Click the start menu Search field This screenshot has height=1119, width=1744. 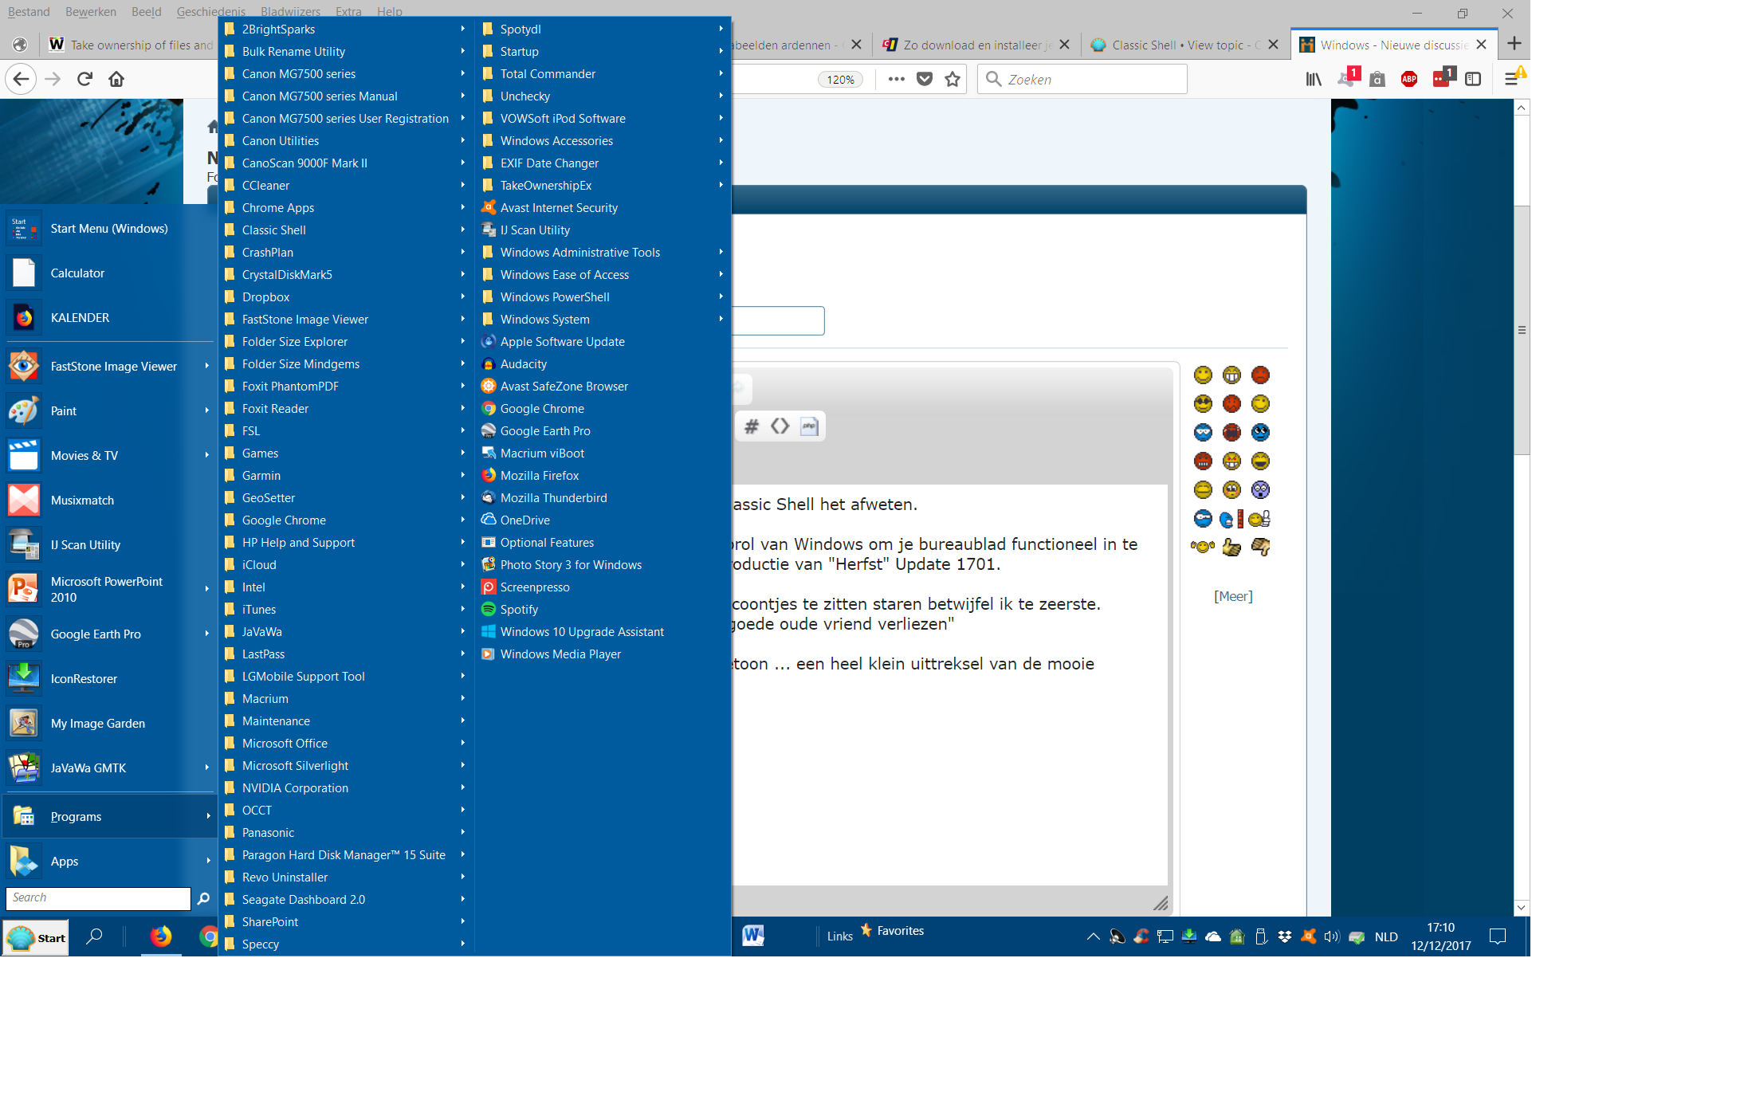[98, 898]
